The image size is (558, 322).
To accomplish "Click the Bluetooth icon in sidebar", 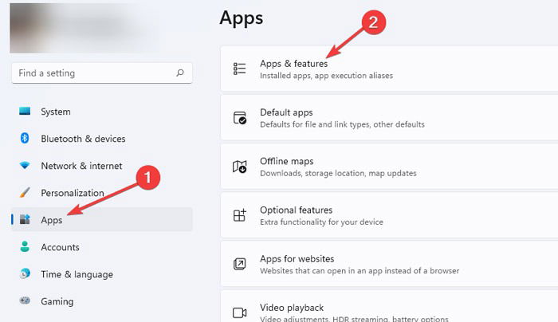I will [x=25, y=138].
